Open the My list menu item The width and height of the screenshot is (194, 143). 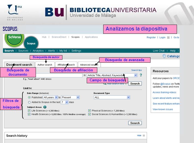[63, 51]
